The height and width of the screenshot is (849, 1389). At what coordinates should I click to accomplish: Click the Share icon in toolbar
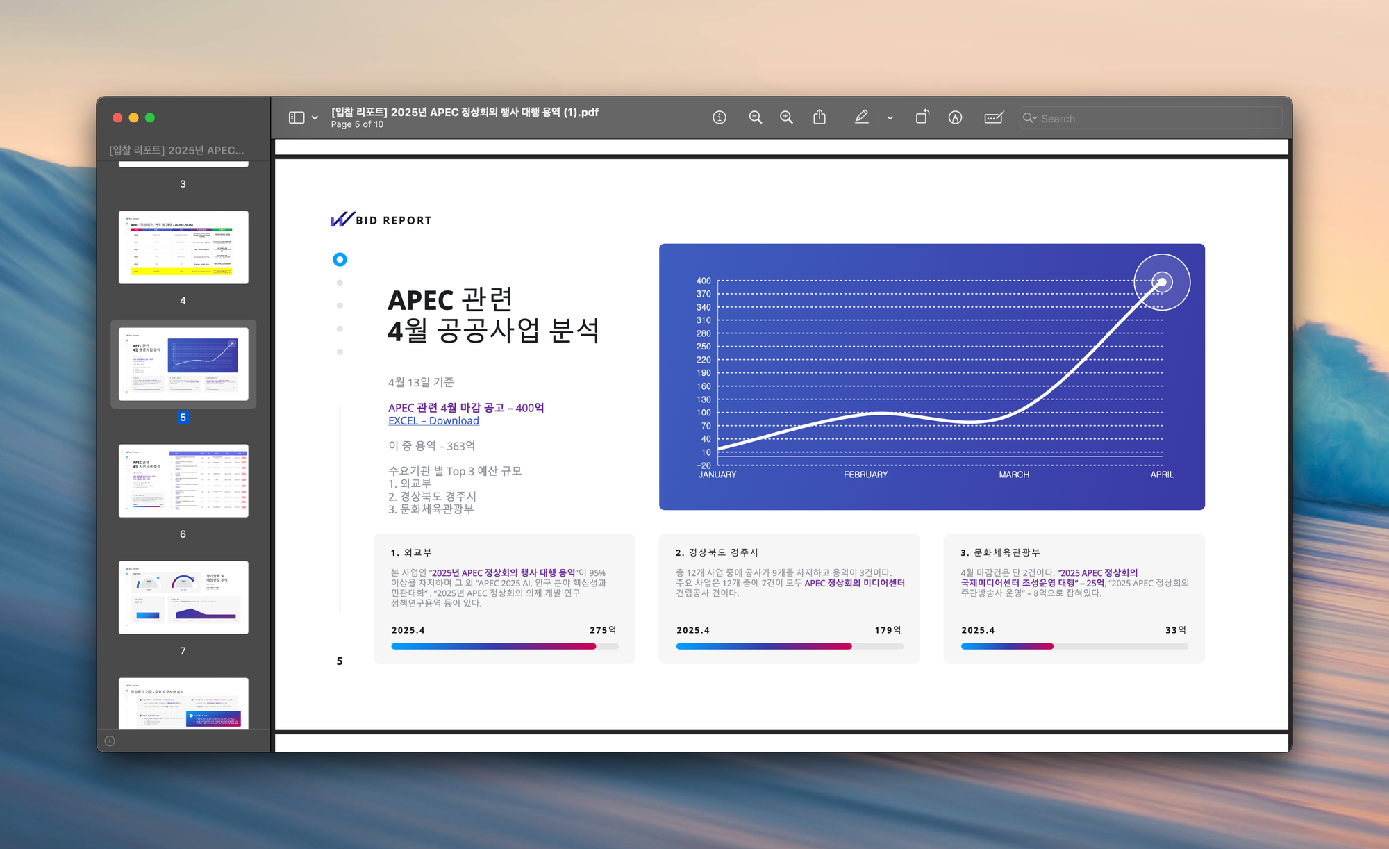(x=820, y=117)
